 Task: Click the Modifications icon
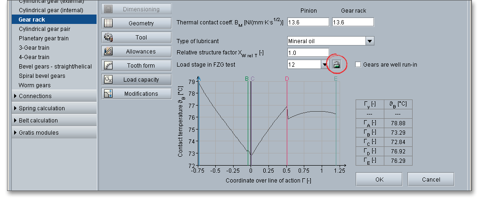tap(108, 94)
